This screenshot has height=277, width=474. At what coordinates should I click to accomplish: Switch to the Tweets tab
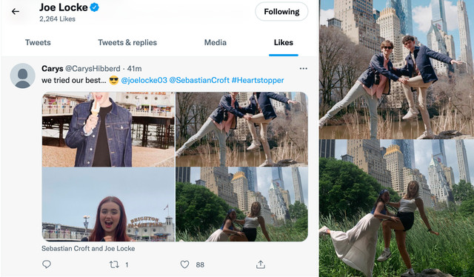tap(38, 43)
